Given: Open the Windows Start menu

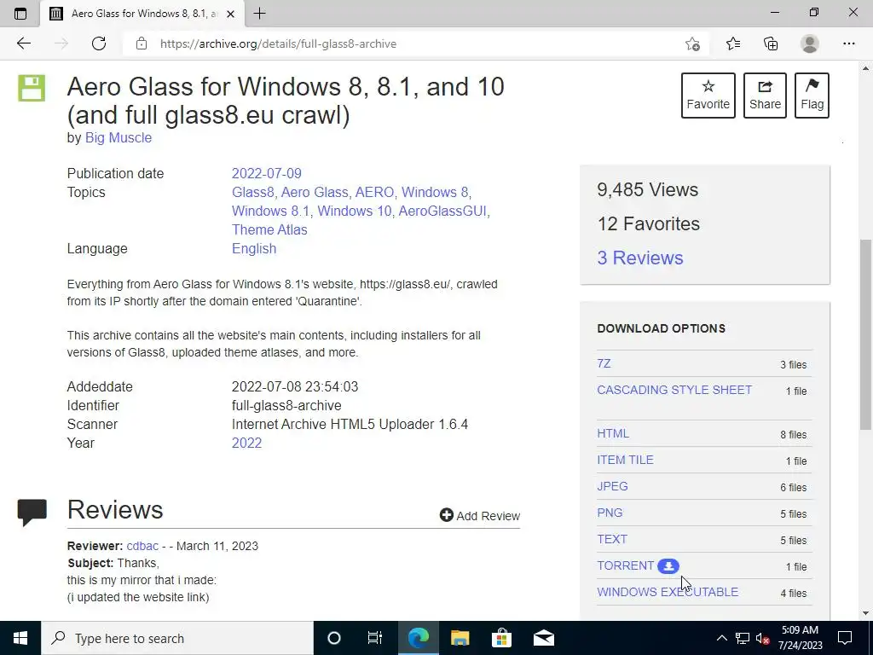Looking at the screenshot, I should click(x=20, y=638).
